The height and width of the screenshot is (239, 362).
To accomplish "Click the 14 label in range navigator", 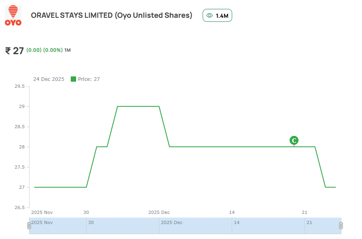I will pyautogui.click(x=237, y=222).
